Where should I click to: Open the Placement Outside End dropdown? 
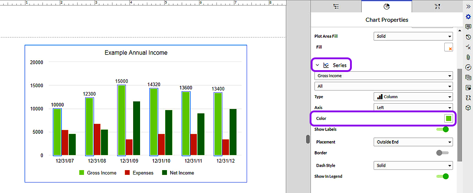point(413,142)
